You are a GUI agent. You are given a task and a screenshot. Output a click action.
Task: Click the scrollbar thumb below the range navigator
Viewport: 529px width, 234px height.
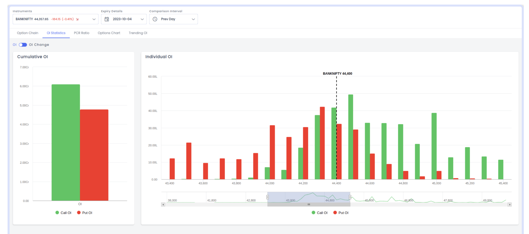pos(309,205)
